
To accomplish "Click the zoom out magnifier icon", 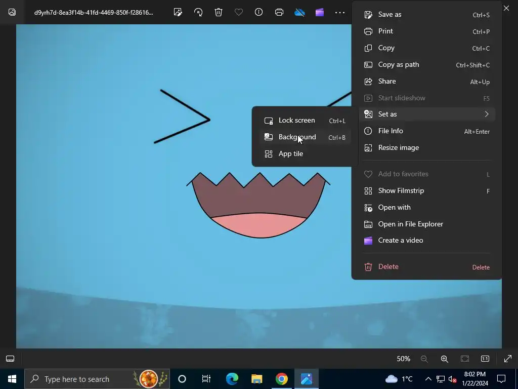I will coord(424,359).
